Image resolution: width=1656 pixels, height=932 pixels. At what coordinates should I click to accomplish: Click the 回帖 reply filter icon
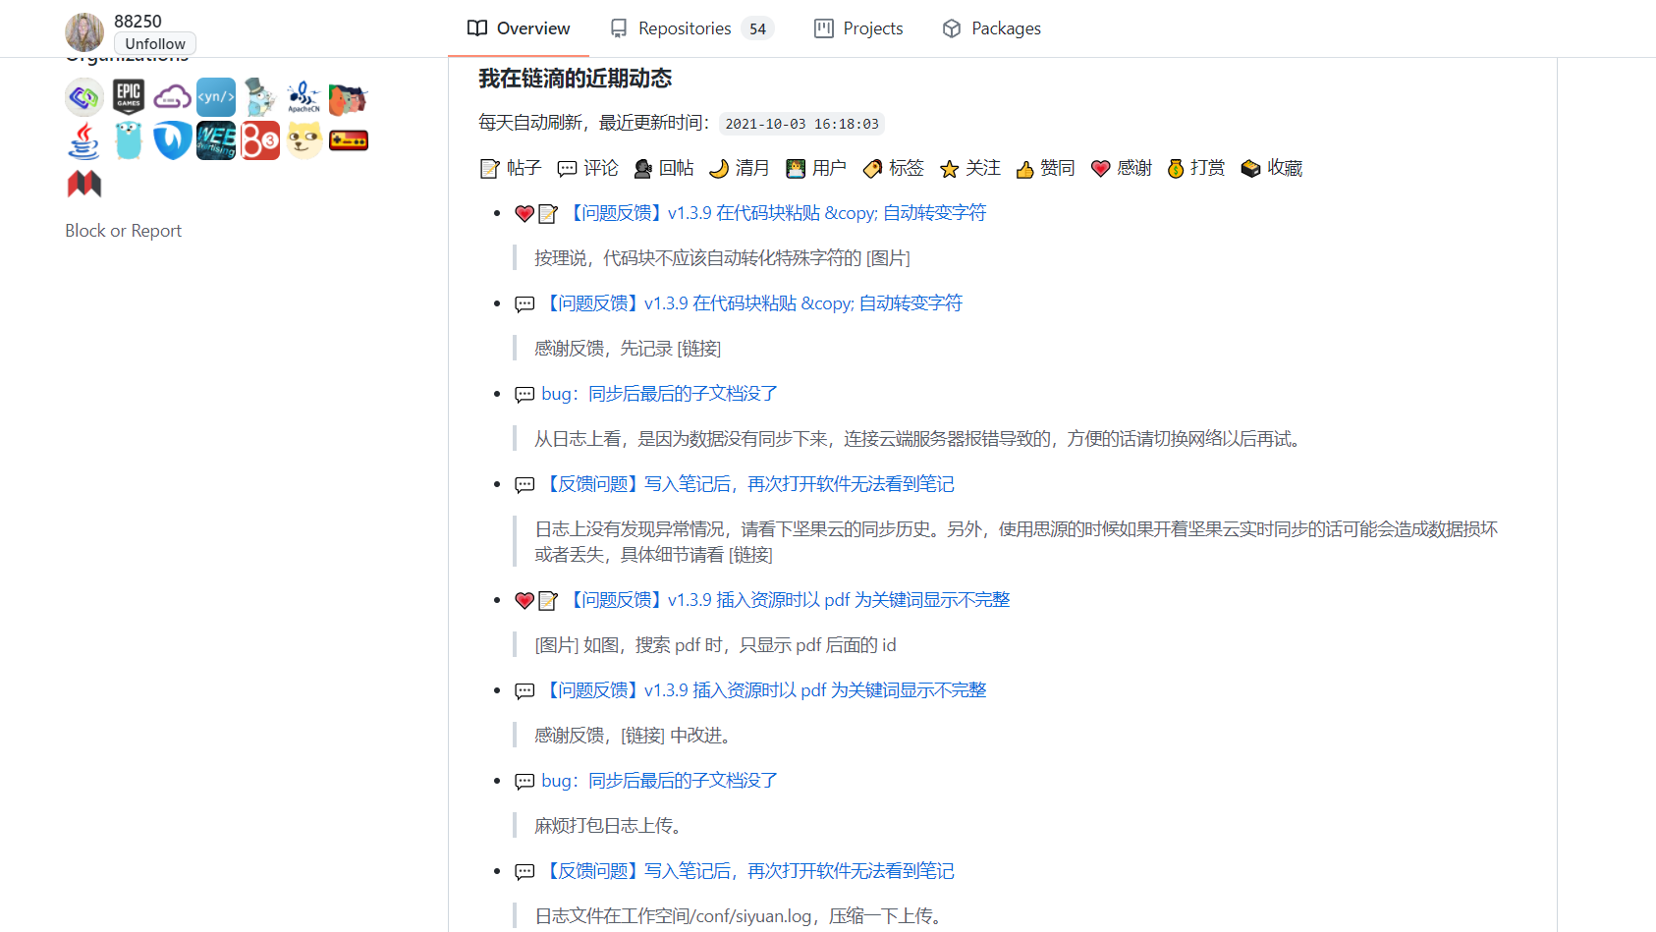click(x=643, y=168)
